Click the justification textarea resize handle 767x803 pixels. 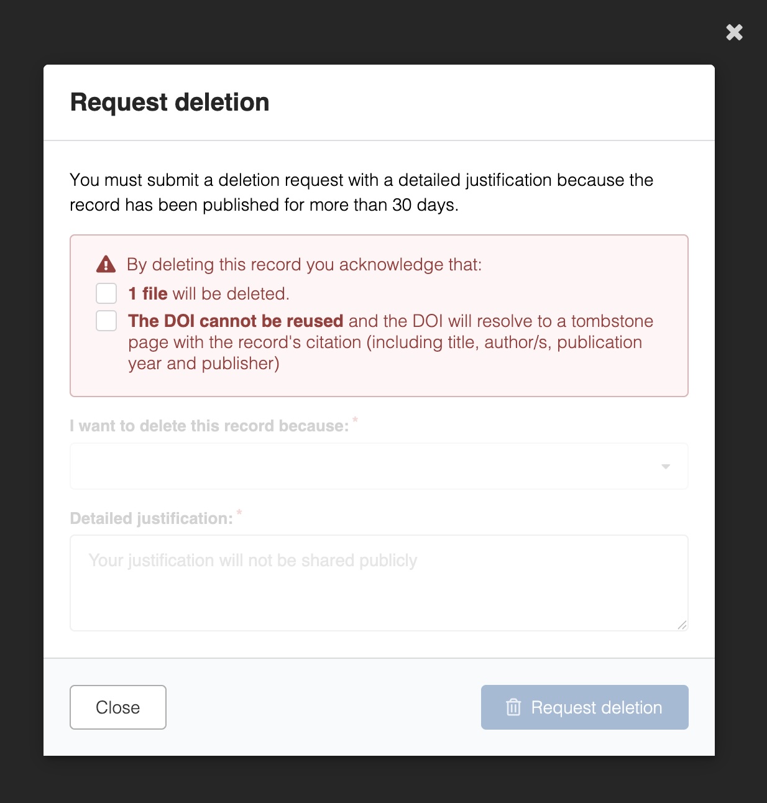682,625
